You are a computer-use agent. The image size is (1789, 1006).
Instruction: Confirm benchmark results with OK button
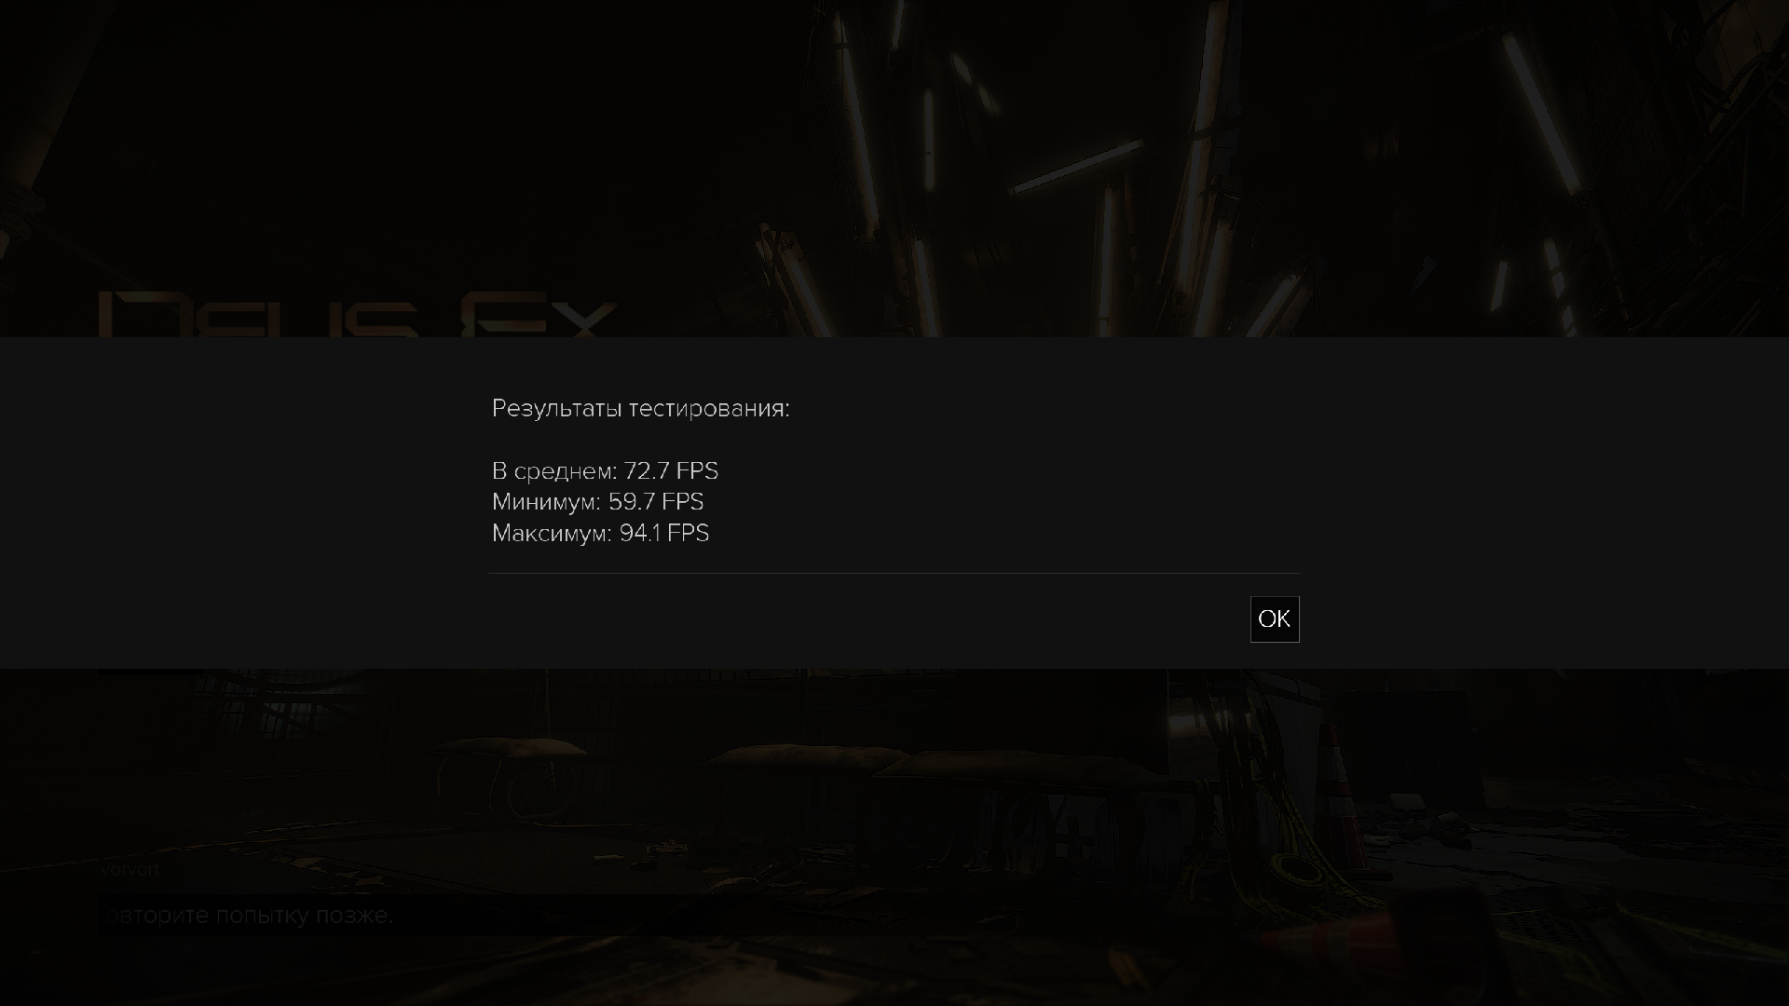tap(1274, 619)
